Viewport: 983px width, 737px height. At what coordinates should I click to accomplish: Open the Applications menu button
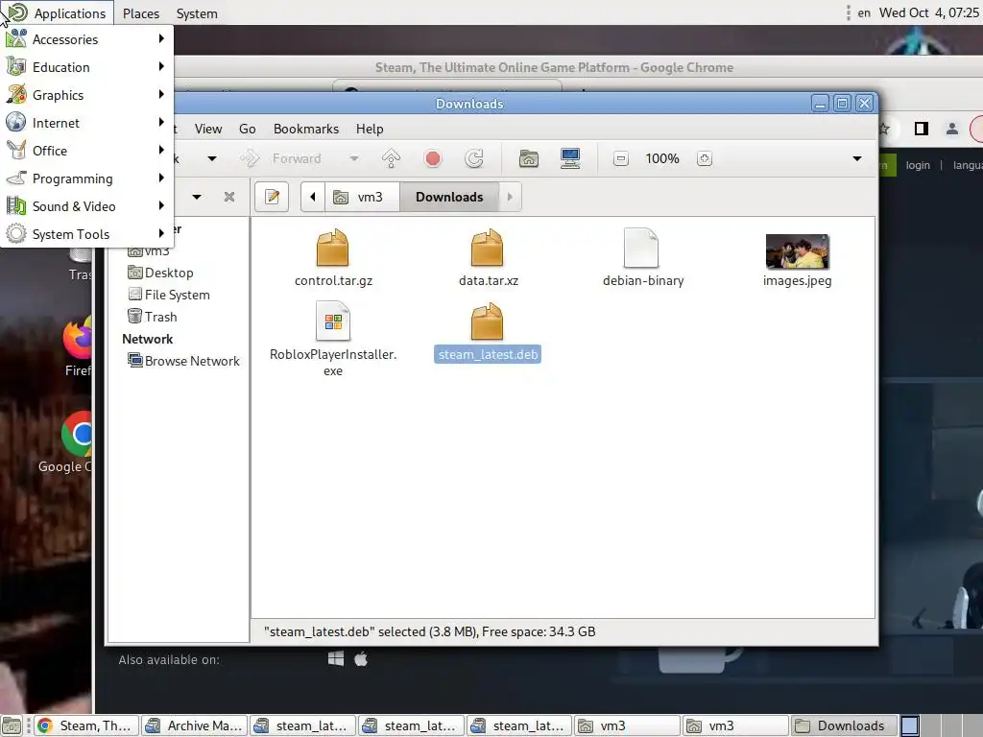pos(58,13)
